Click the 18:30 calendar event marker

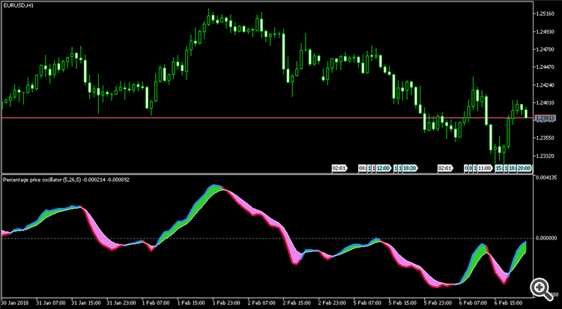(410, 168)
